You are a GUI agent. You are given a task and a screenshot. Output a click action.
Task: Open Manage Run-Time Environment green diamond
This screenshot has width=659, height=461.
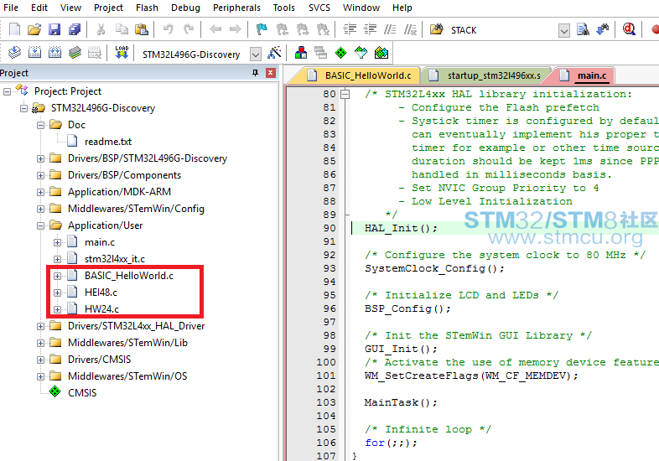pyautogui.click(x=341, y=53)
